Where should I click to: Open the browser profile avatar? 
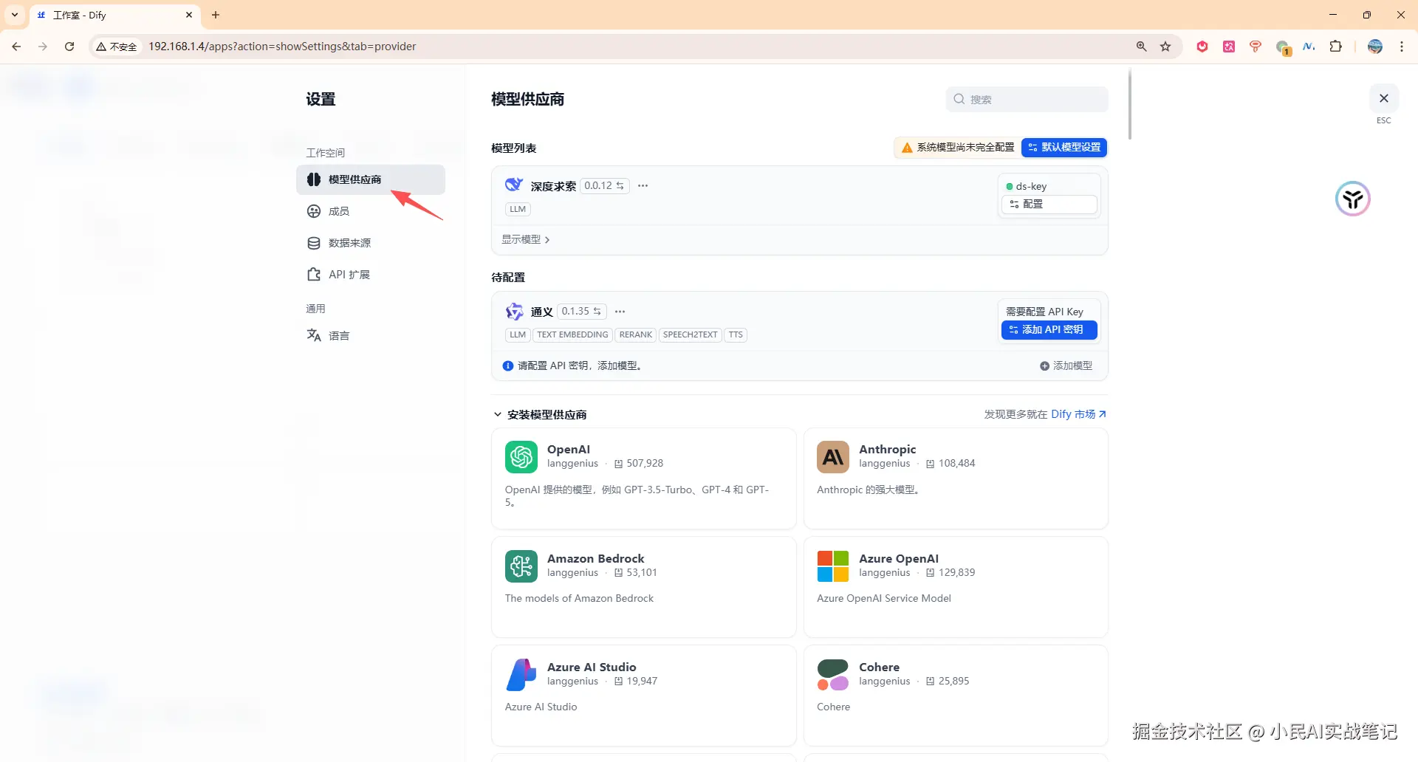click(1375, 47)
